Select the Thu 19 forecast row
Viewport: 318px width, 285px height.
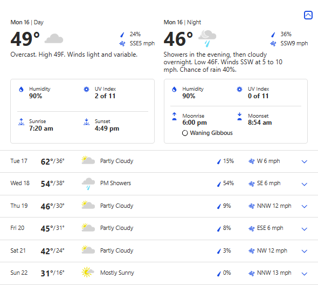pyautogui.click(x=159, y=206)
